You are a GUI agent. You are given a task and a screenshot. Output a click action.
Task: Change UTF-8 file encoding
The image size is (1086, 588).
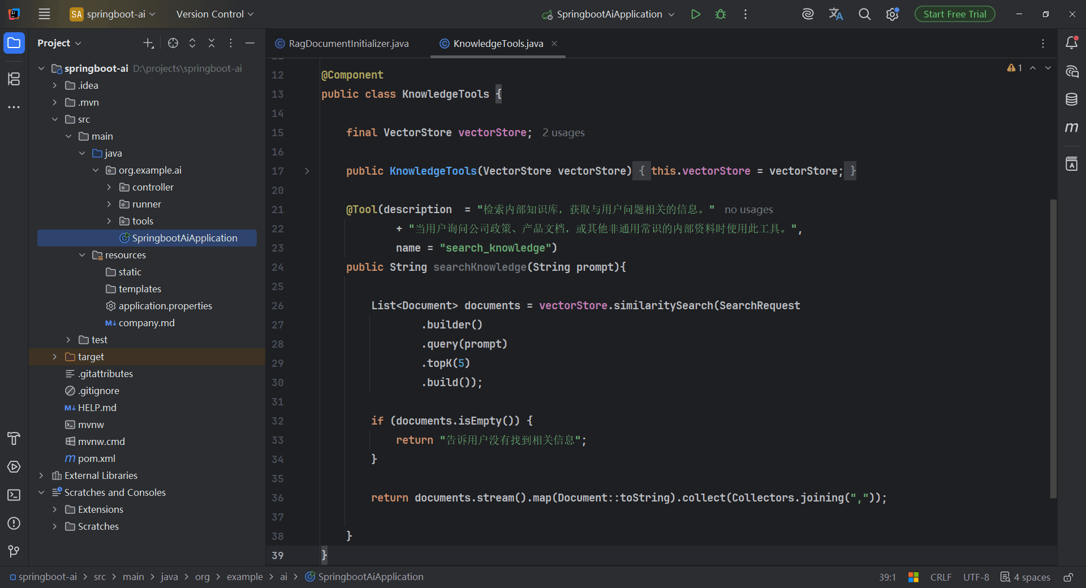coord(976,577)
